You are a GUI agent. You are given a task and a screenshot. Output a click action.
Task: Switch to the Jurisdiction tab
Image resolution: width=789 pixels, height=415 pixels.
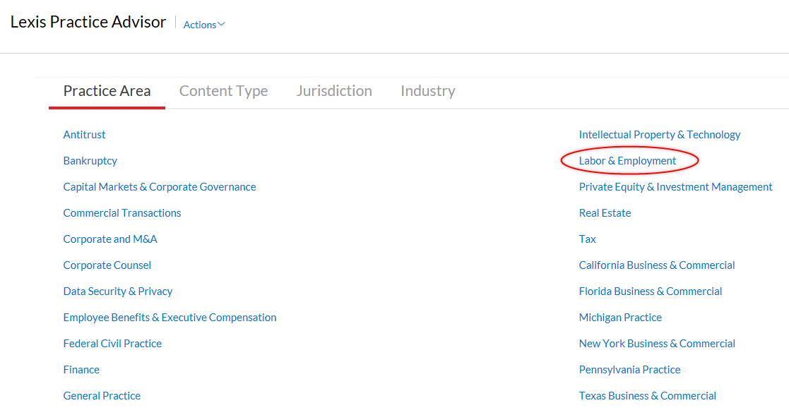click(334, 91)
